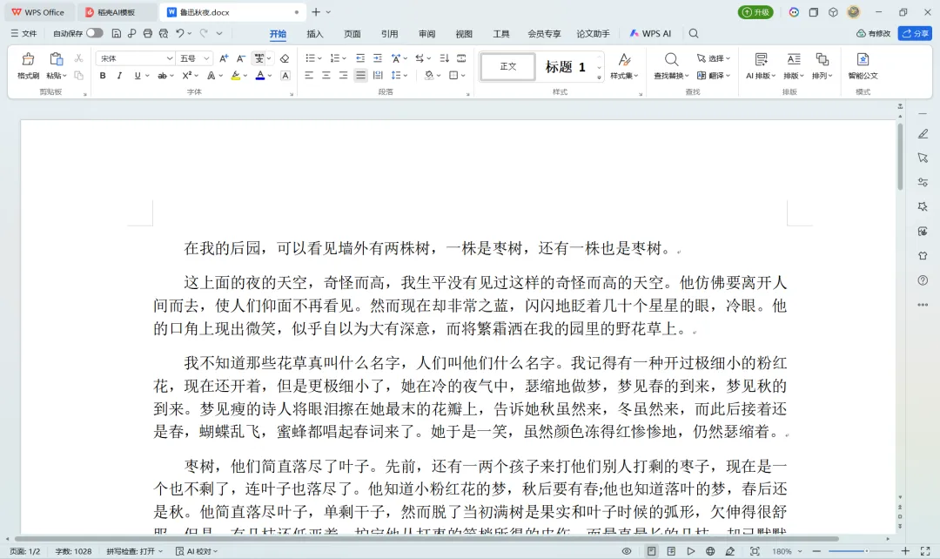Toggle outline view in status bar
Image resolution: width=940 pixels, height=559 pixels.
[671, 551]
